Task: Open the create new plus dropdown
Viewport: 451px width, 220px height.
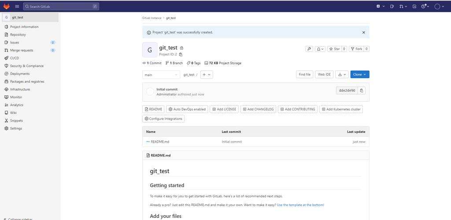Action: point(381,6)
